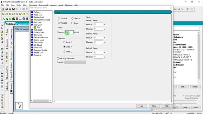Choose the Group radio button
This screenshot has width=203, height=114.
(72, 23)
